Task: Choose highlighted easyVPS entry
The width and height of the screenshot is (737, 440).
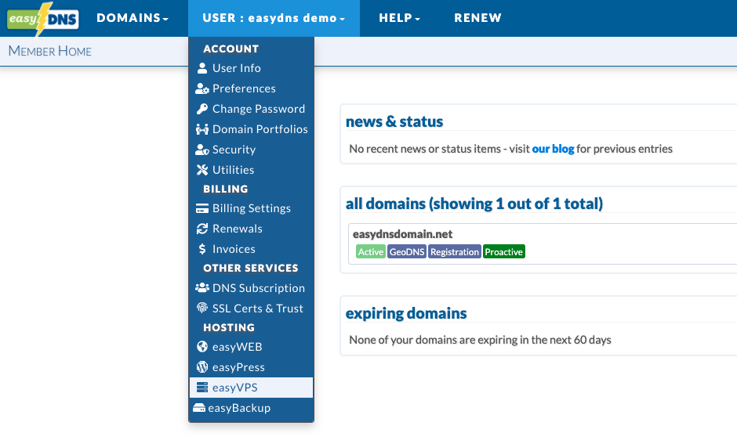Action: (x=251, y=388)
